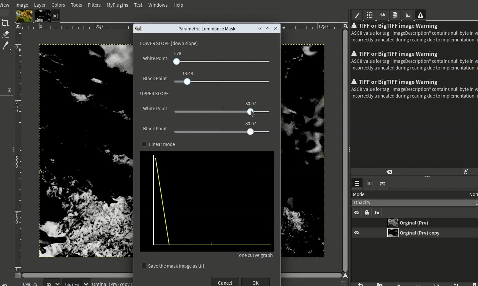
Task: Open the Paintbrush tool options tab
Action: pos(357,15)
